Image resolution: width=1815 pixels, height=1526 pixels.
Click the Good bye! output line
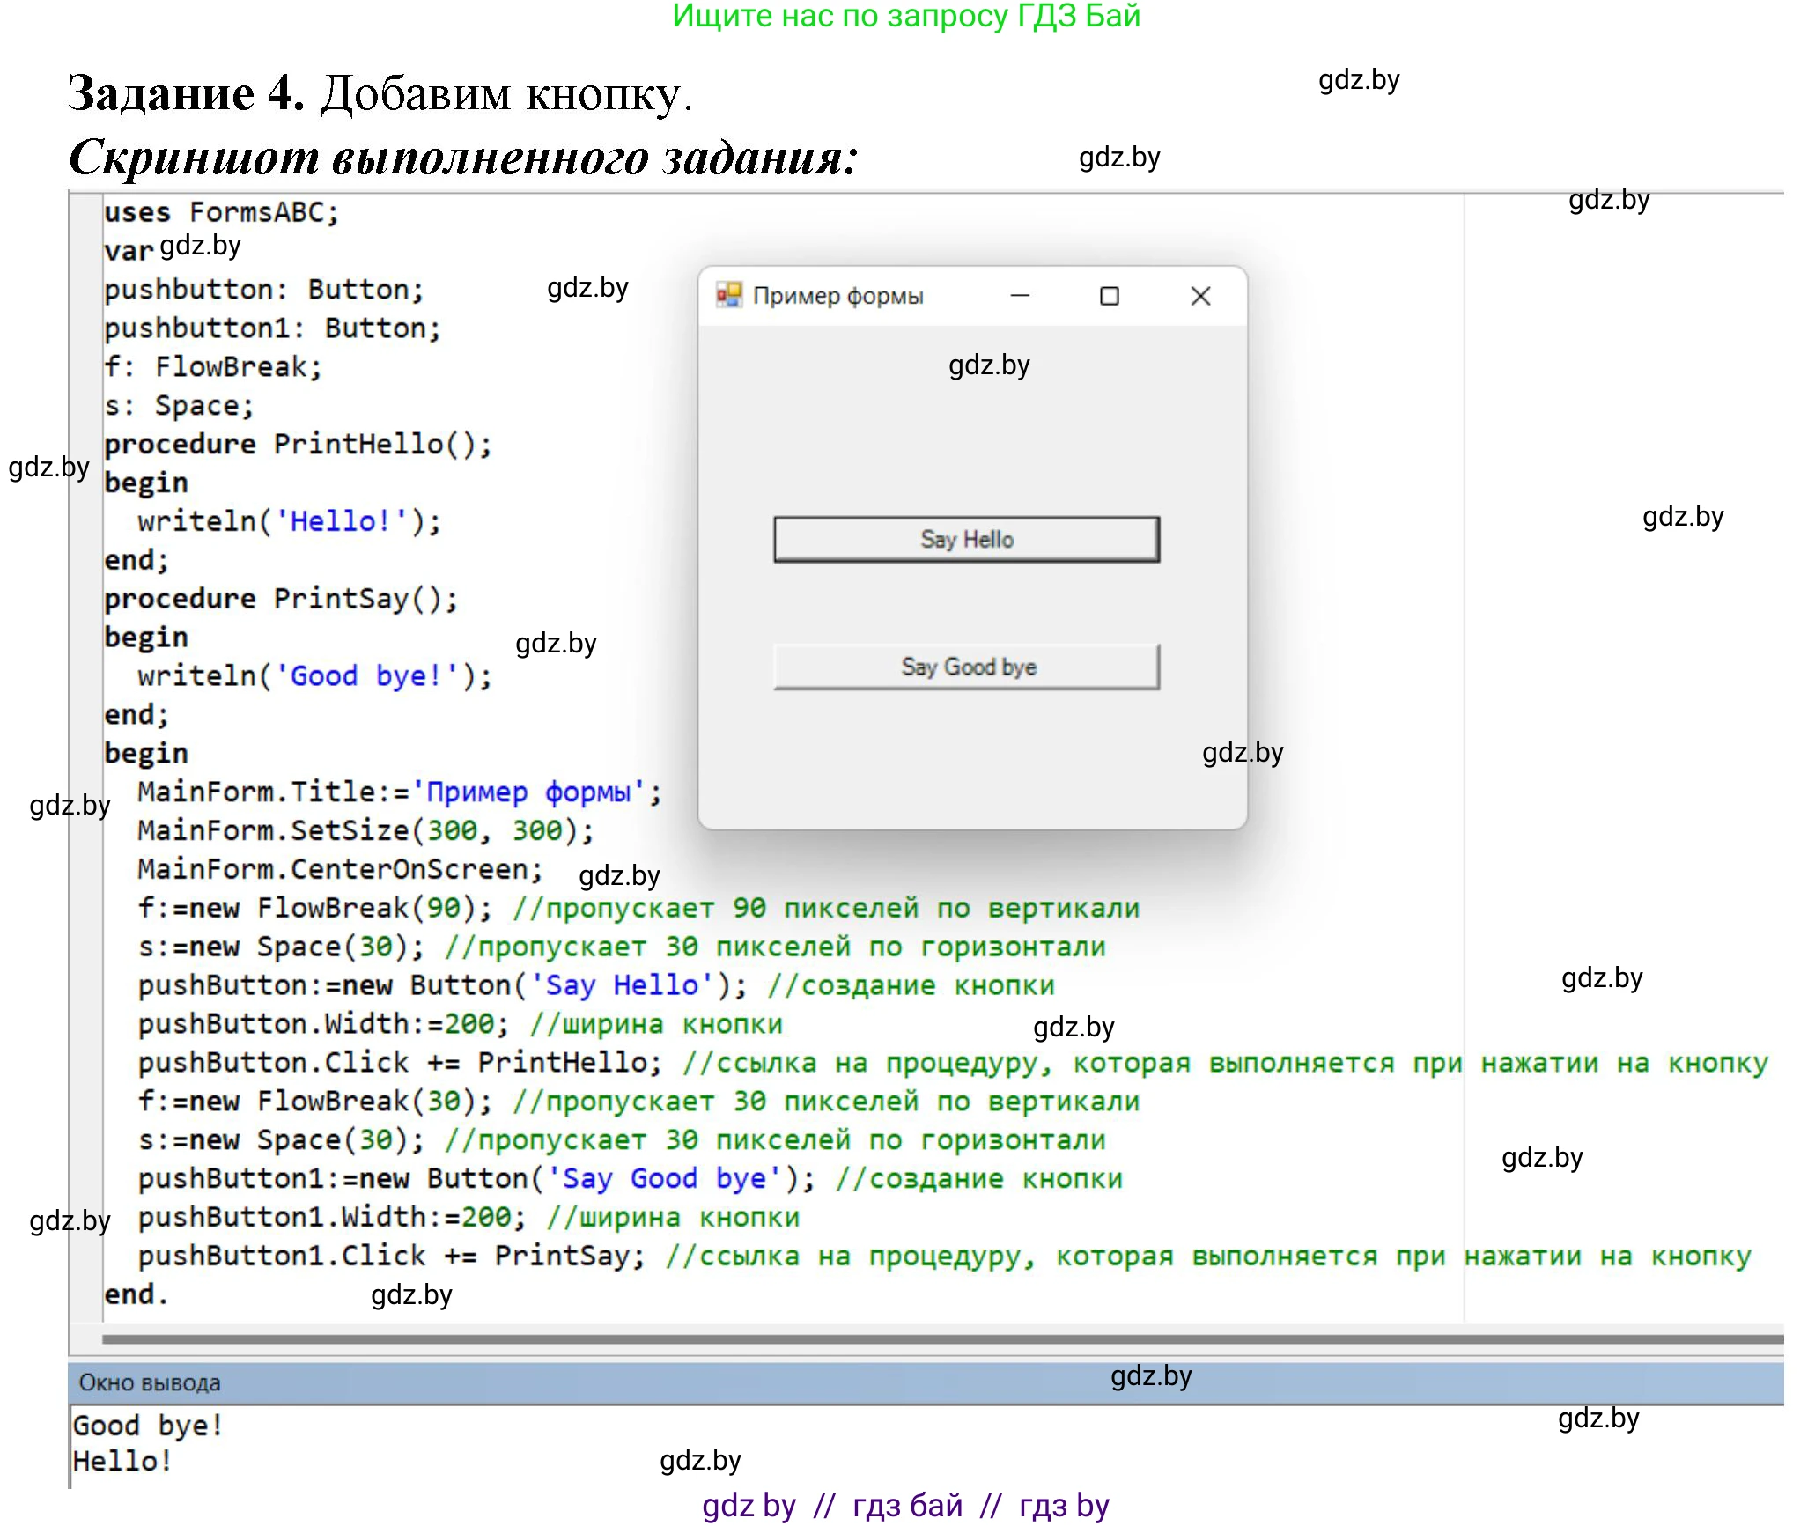(x=148, y=1425)
